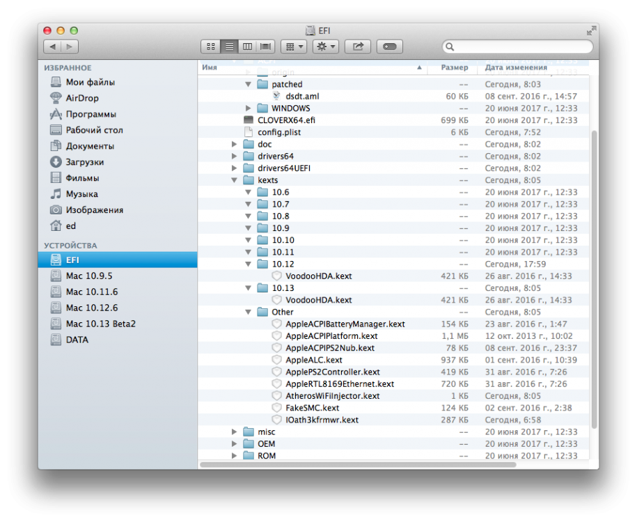
Task: Collapse the 10.12 folder
Action: (249, 264)
